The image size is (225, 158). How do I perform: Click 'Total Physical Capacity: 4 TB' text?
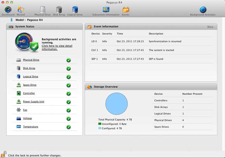click(x=115, y=120)
